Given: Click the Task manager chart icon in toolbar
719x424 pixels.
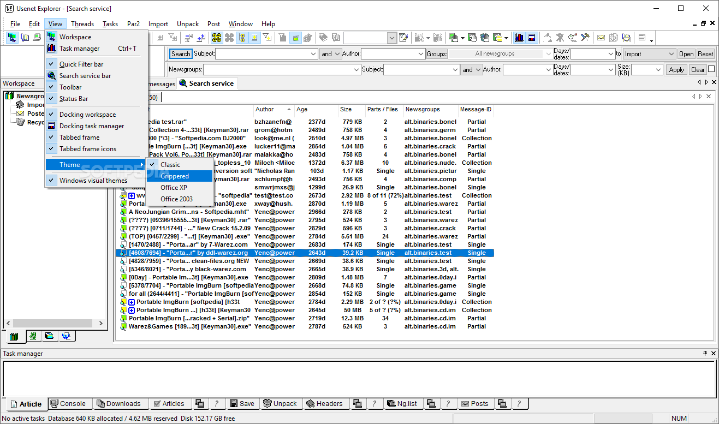Looking at the screenshot, I should [519, 38].
